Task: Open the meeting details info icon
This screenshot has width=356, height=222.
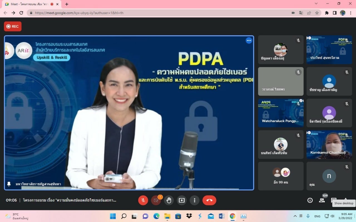Action: tap(310, 200)
